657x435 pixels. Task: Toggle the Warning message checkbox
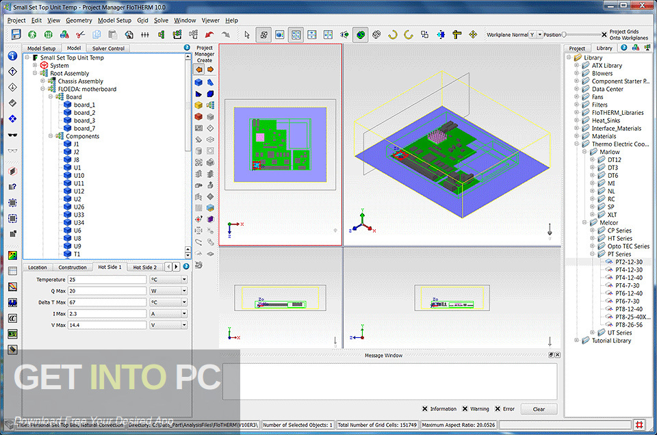pyautogui.click(x=465, y=409)
